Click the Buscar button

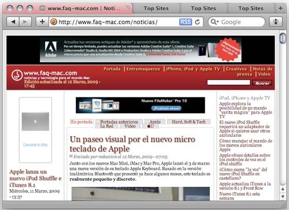pos(262,82)
